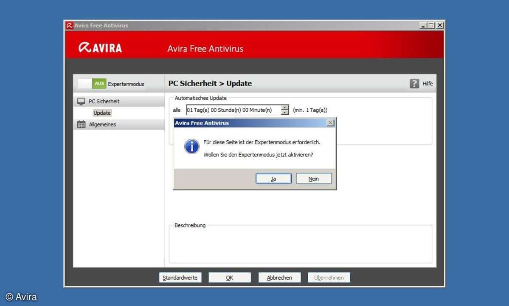Image resolution: width=509 pixels, height=306 pixels.
Task: Click the 'Automatisches Update' group label
Action: coord(201,98)
